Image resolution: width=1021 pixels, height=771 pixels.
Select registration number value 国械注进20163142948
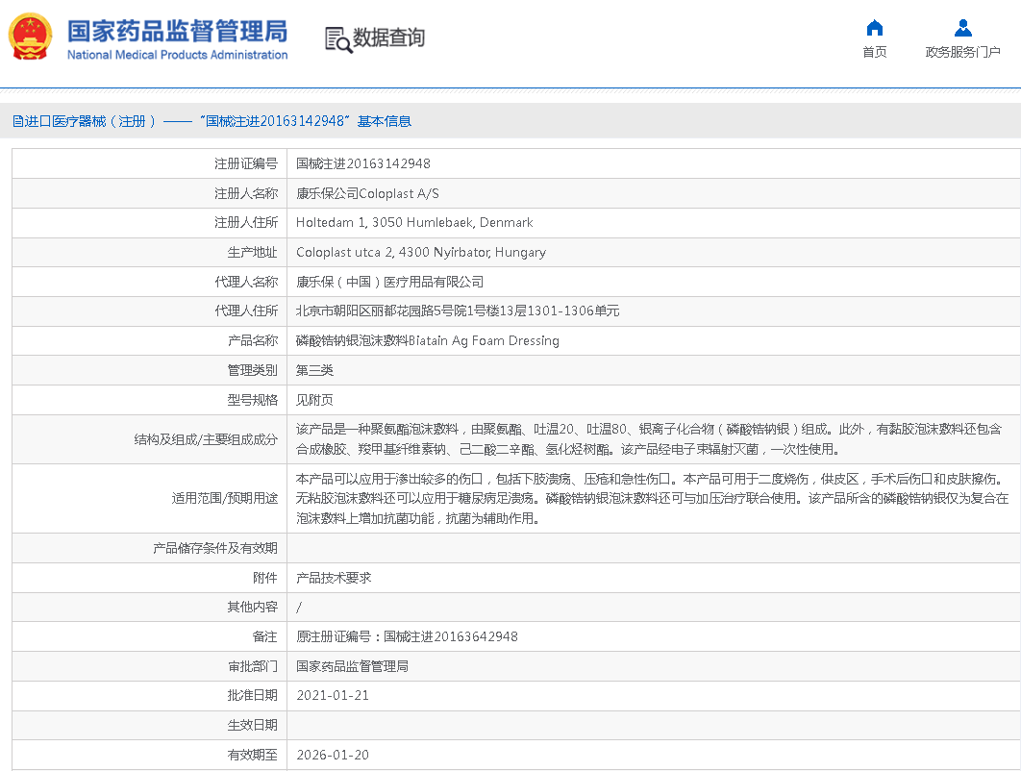point(362,164)
